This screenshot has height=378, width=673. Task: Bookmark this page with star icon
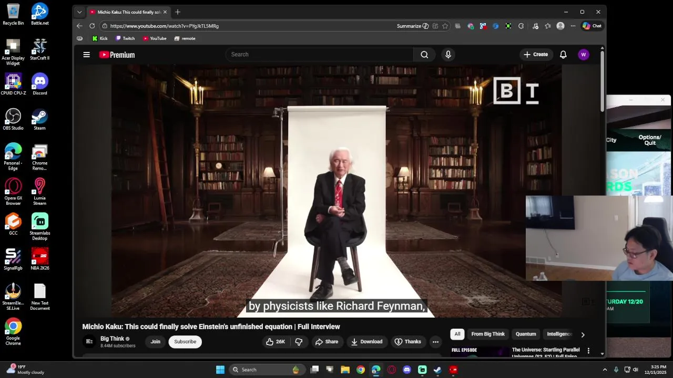click(x=445, y=26)
